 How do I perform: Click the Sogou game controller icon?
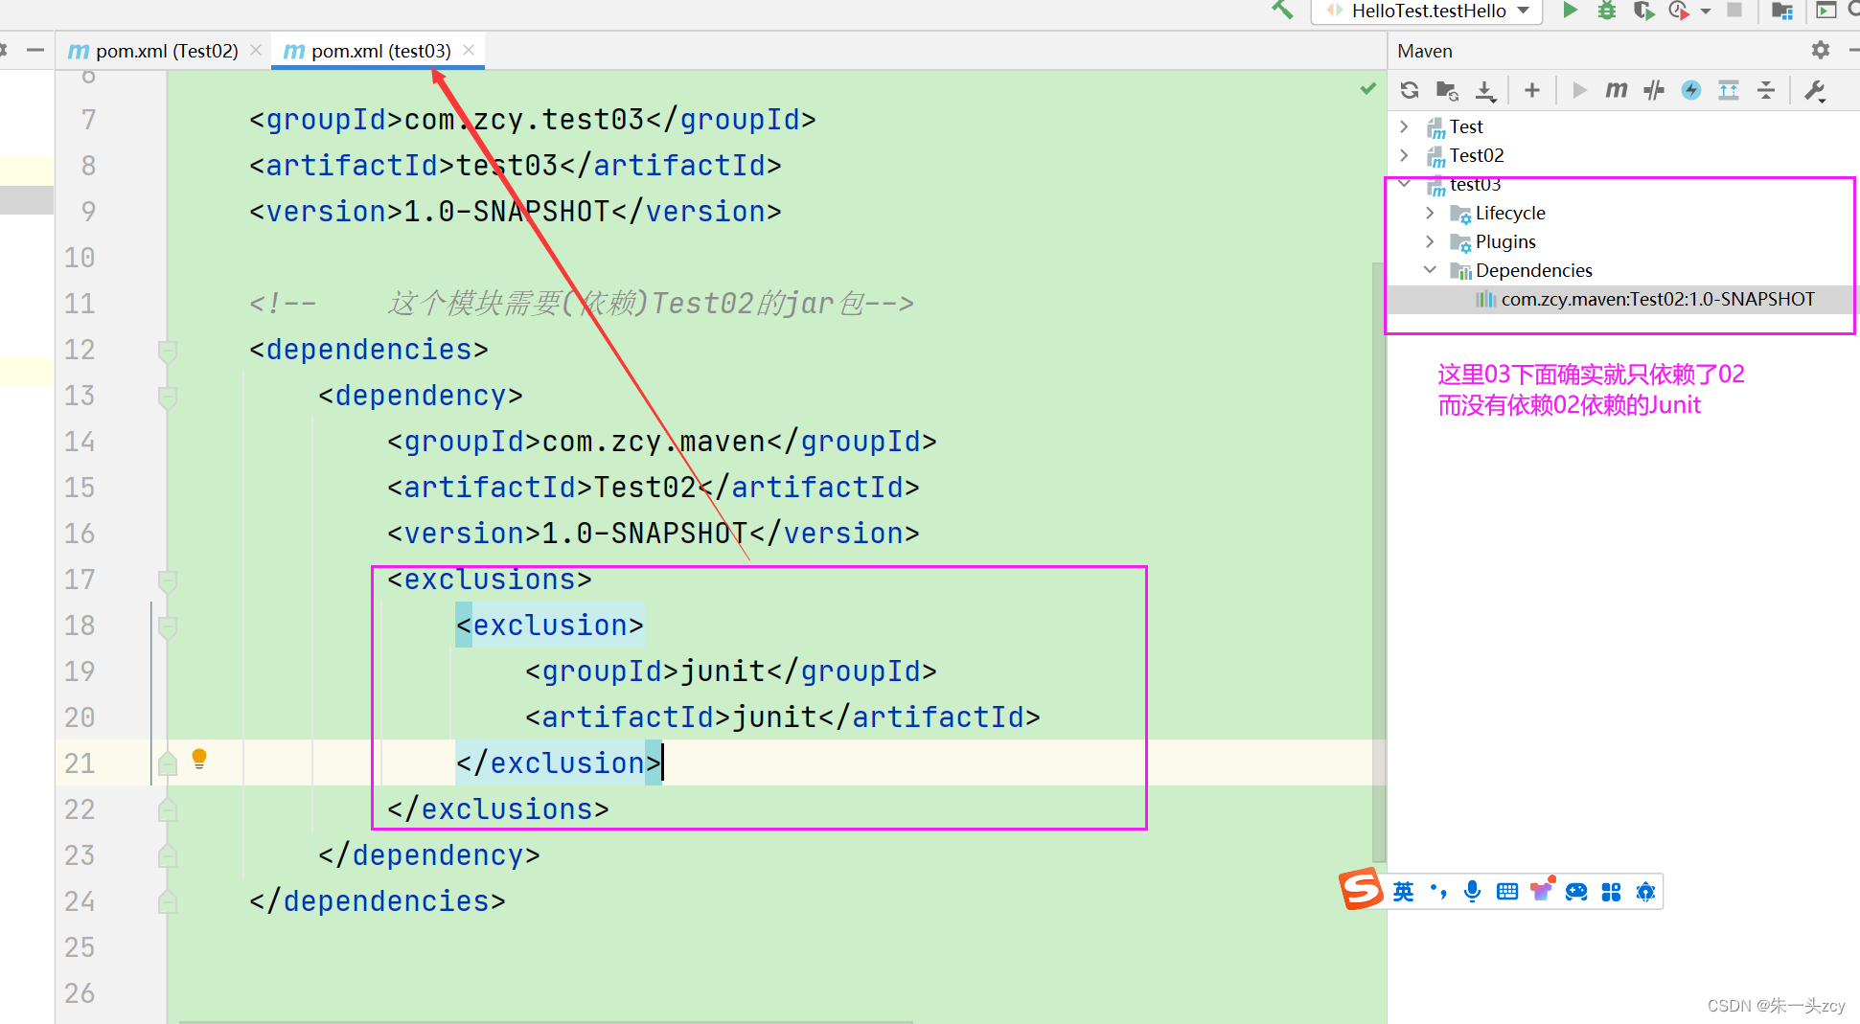[x=1576, y=892]
